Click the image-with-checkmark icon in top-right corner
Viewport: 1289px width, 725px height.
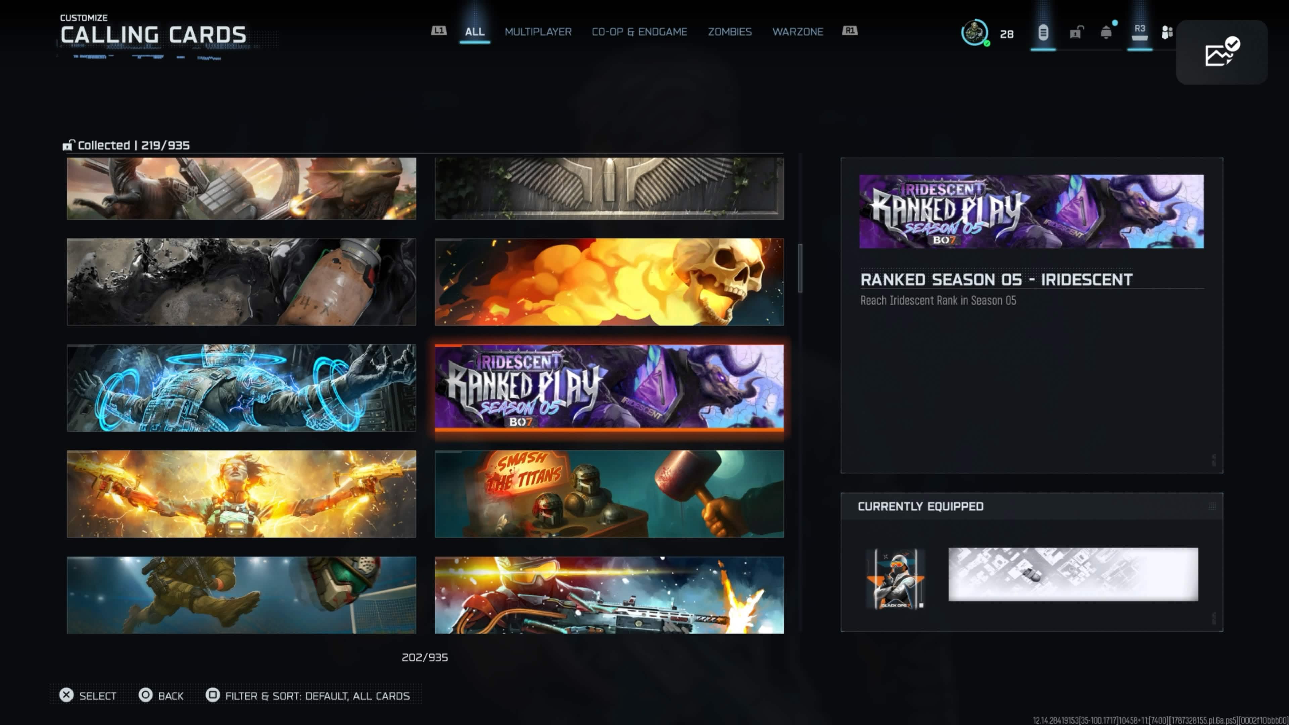pos(1222,52)
